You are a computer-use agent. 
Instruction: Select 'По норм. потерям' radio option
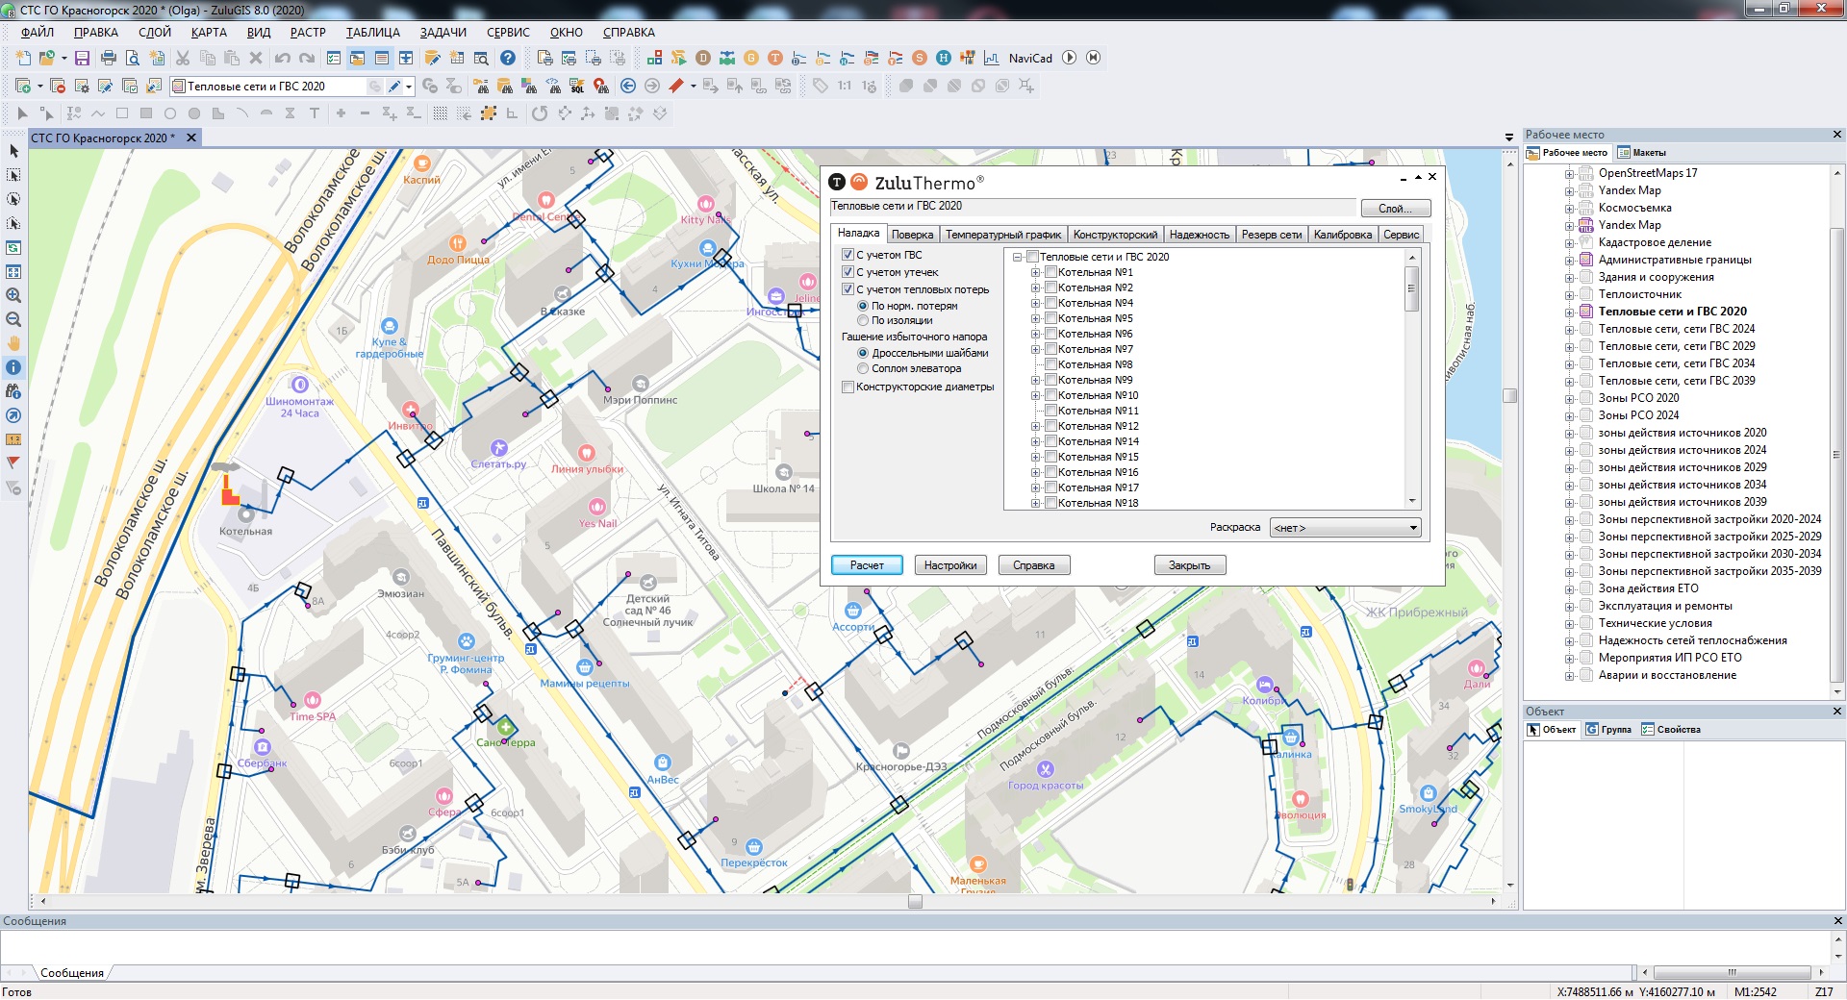(x=863, y=306)
